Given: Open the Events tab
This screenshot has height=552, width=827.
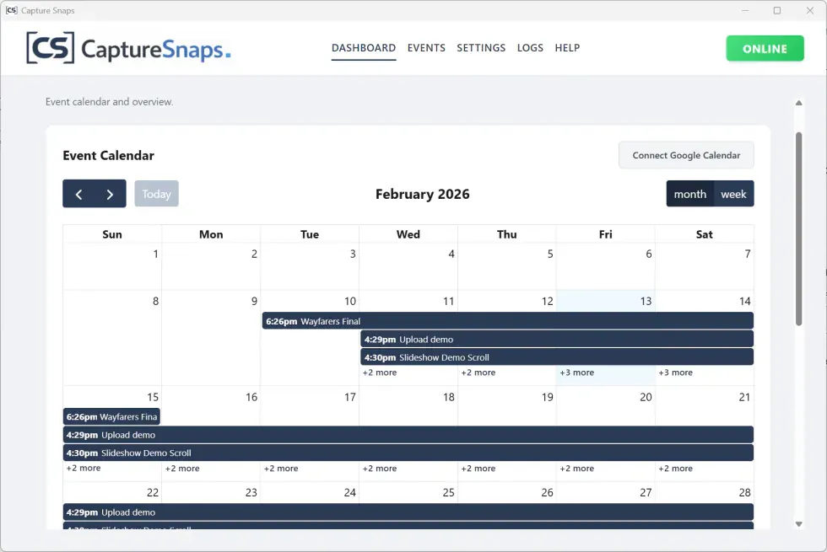Looking at the screenshot, I should tap(426, 48).
